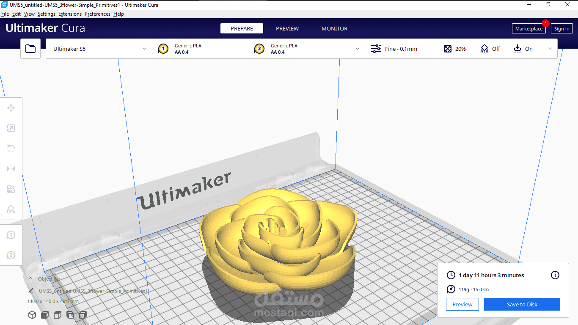The width and height of the screenshot is (578, 325).
Task: Choose extruder 1 in left toolbar
Action: pyautogui.click(x=11, y=235)
